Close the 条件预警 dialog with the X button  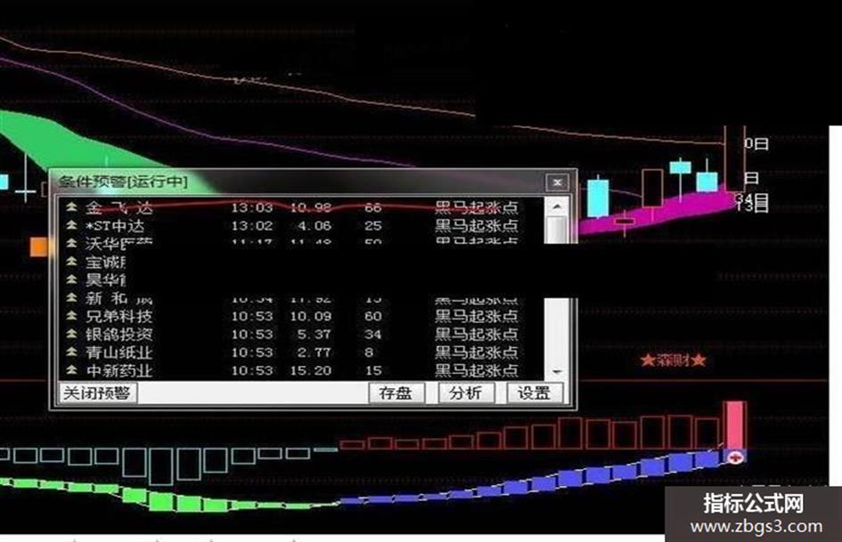coord(558,182)
